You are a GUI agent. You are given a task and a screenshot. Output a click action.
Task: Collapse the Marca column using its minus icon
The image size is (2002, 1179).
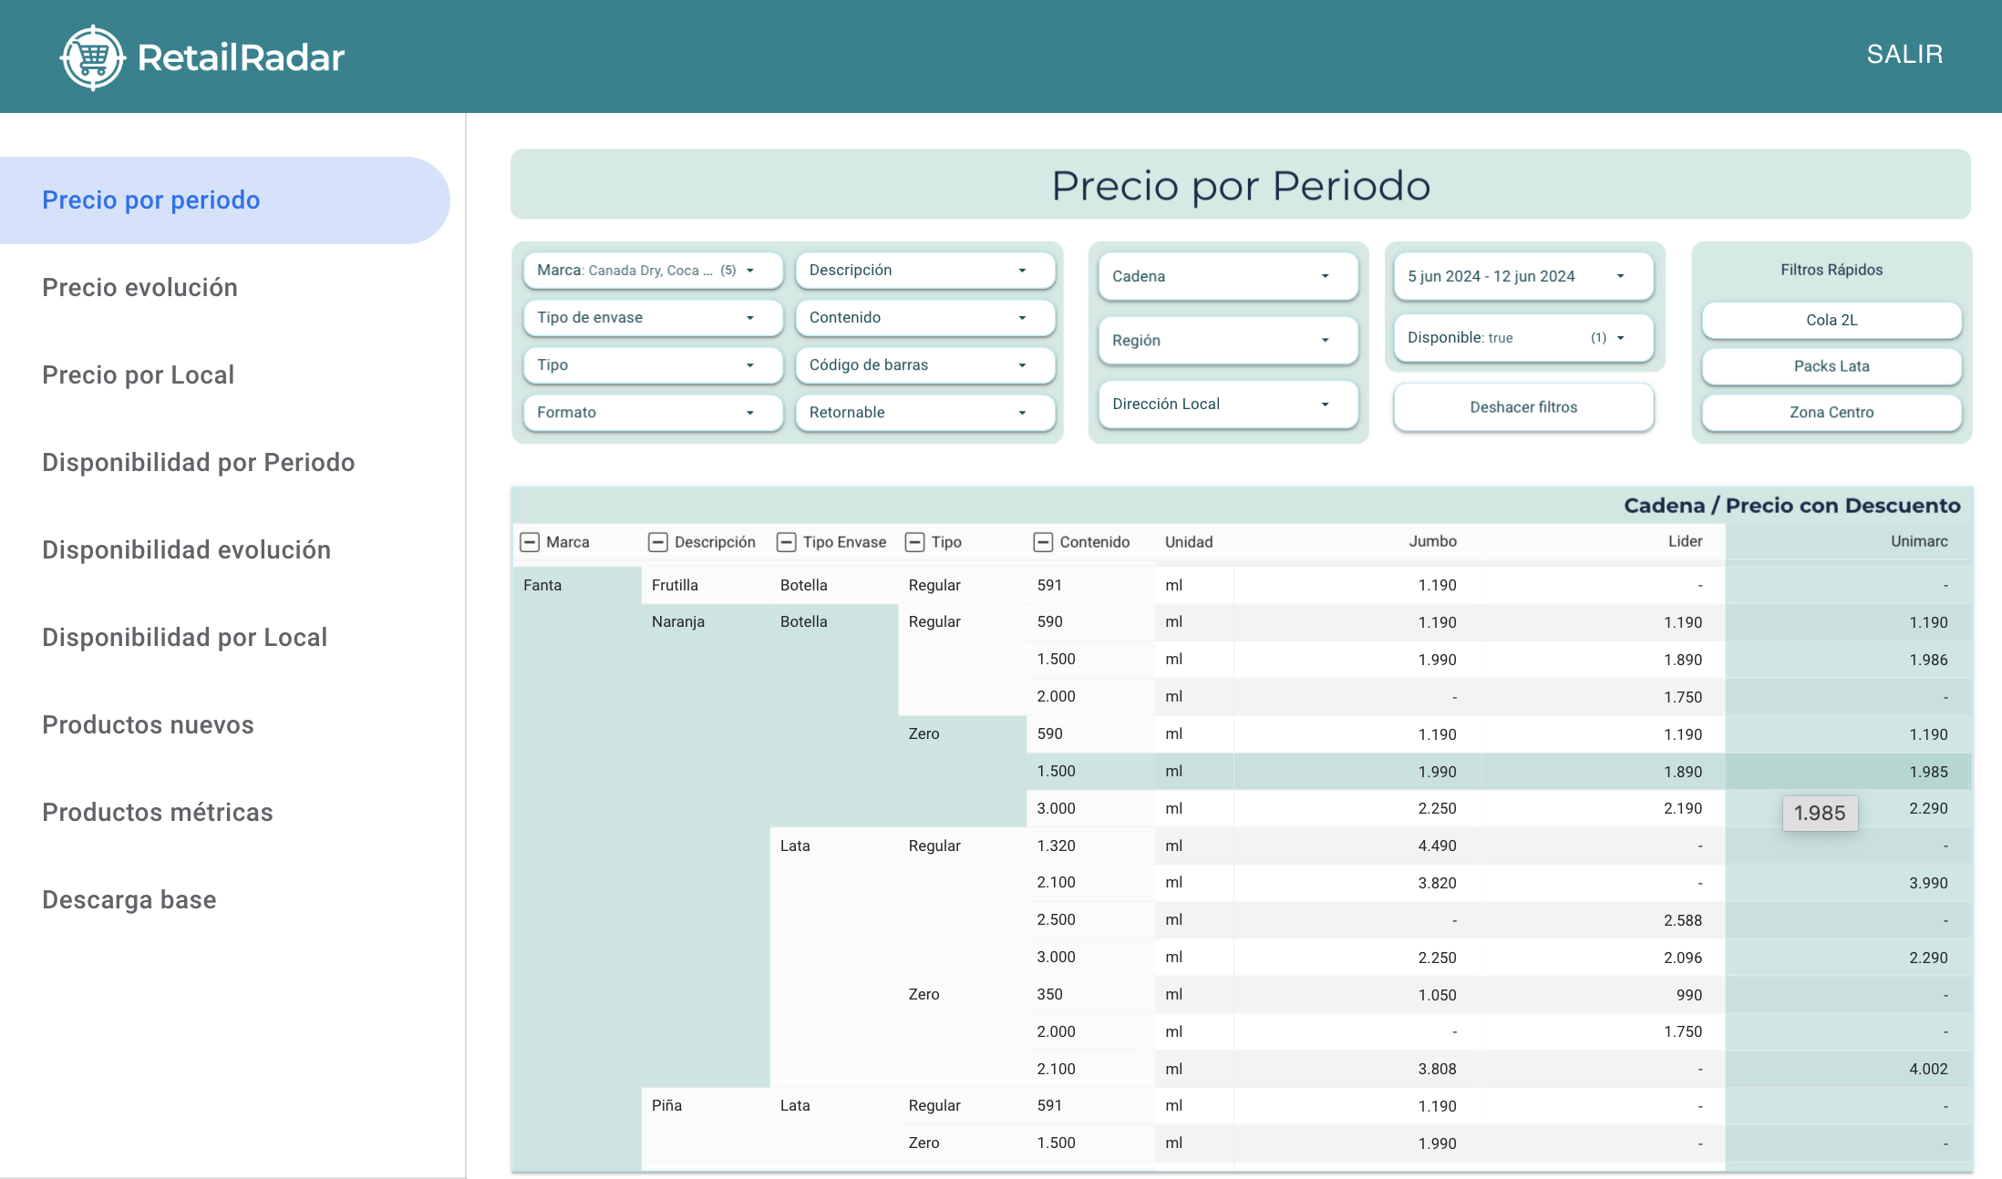pos(530,542)
